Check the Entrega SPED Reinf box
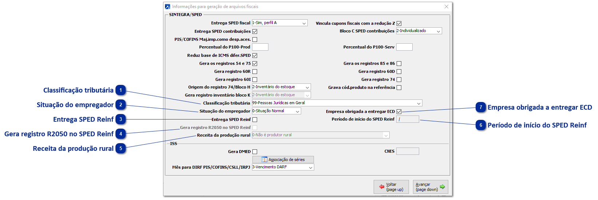The image size is (598, 200). [255, 120]
